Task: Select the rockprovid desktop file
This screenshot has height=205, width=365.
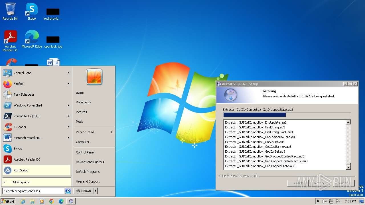Action: tap(53, 14)
